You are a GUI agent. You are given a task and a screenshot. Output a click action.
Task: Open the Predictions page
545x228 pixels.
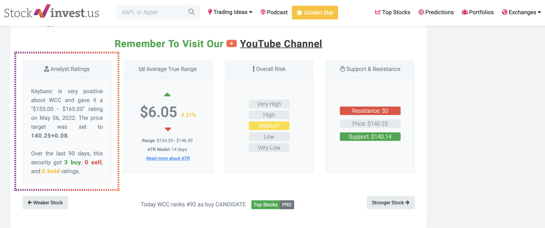(x=436, y=12)
